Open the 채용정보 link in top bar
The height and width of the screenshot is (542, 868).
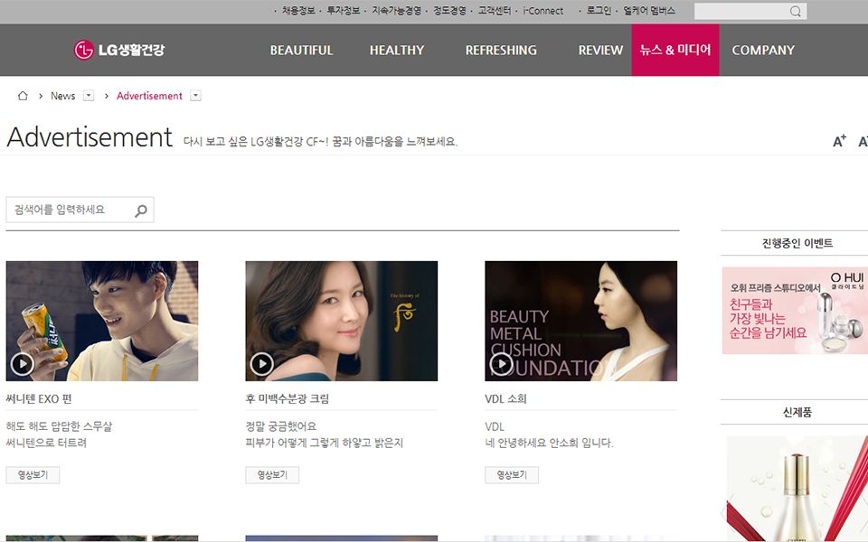click(297, 12)
